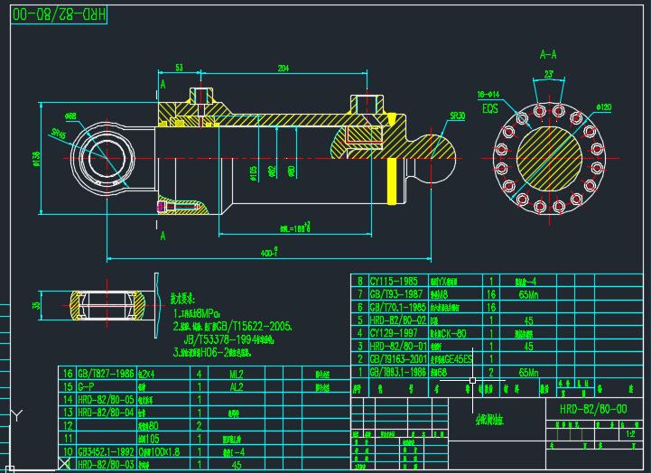Click the mirrored HRD-82/80-00 corner label
The height and width of the screenshot is (473, 651).
(x=59, y=14)
